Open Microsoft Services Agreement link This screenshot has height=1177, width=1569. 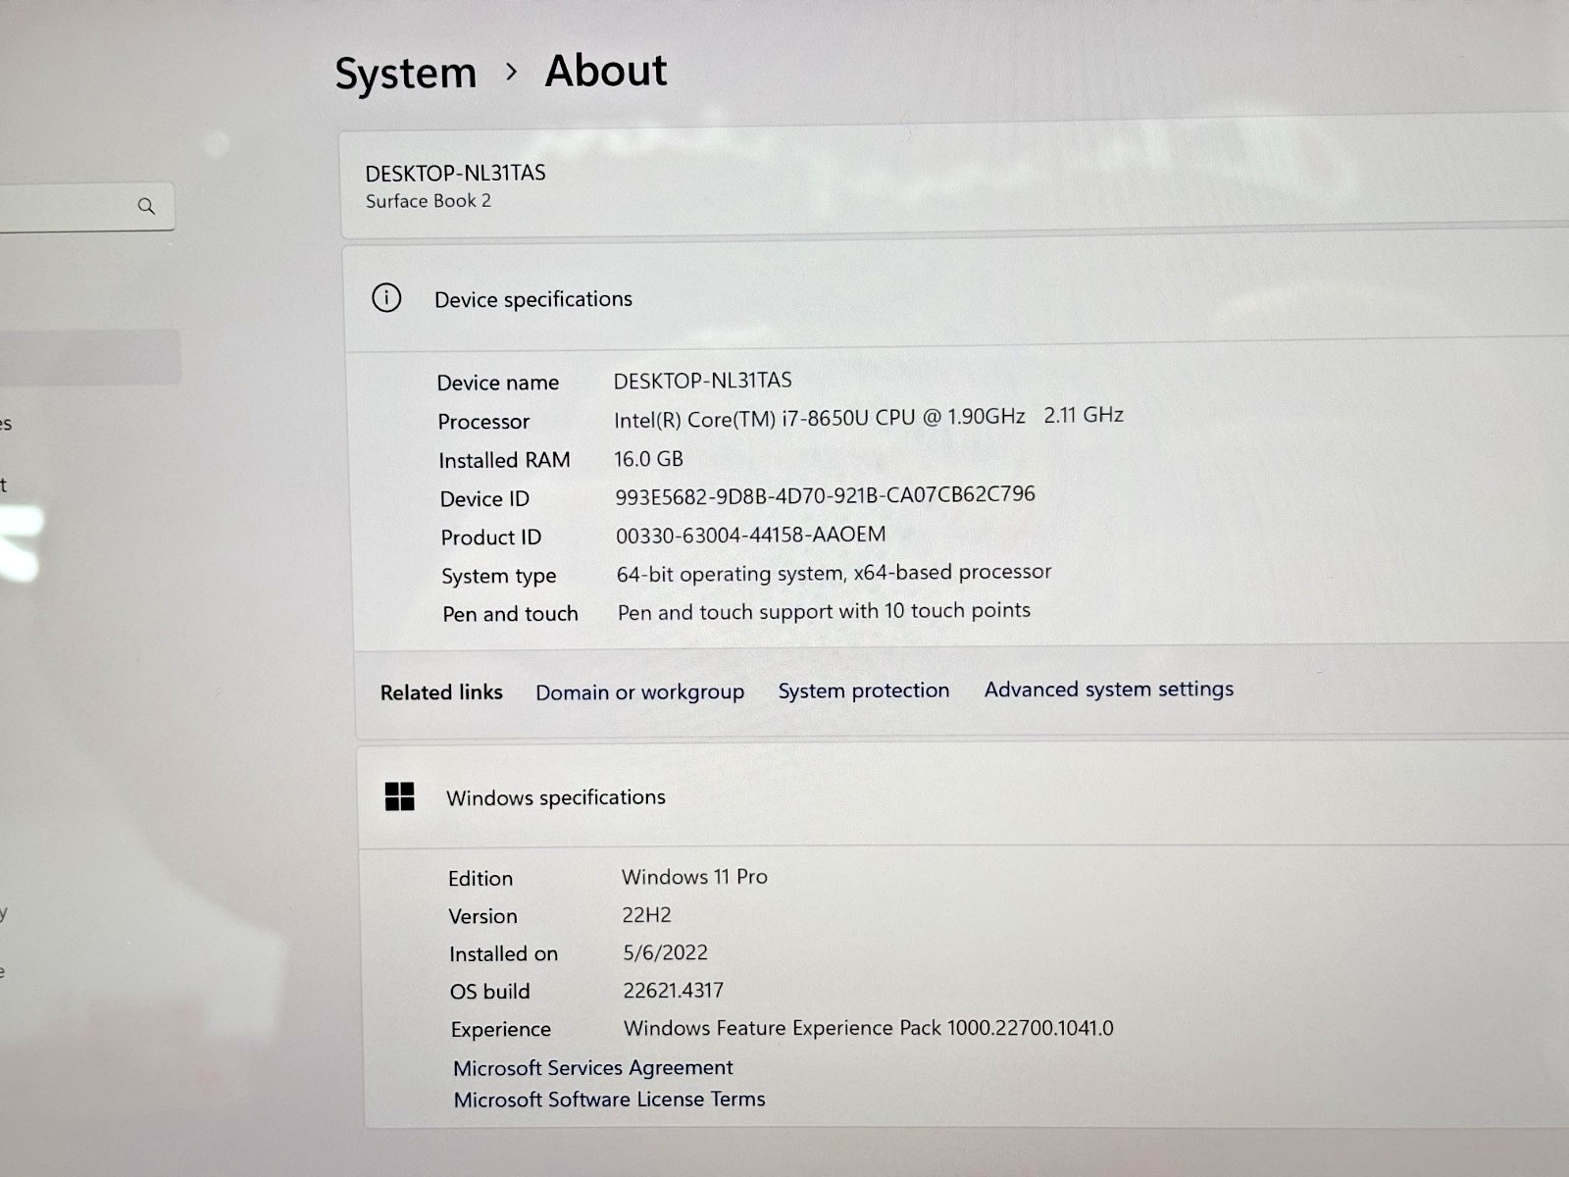coord(592,1067)
